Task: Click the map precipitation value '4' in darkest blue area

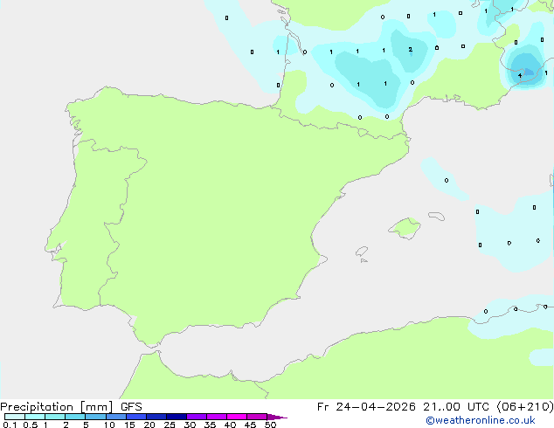Action: pos(520,76)
